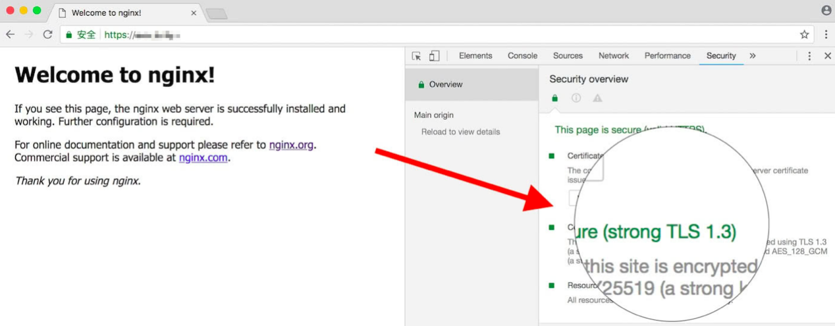Screen dimensions: 835x326
Task: Select the Overview item in Security sidebar
Action: (471, 84)
